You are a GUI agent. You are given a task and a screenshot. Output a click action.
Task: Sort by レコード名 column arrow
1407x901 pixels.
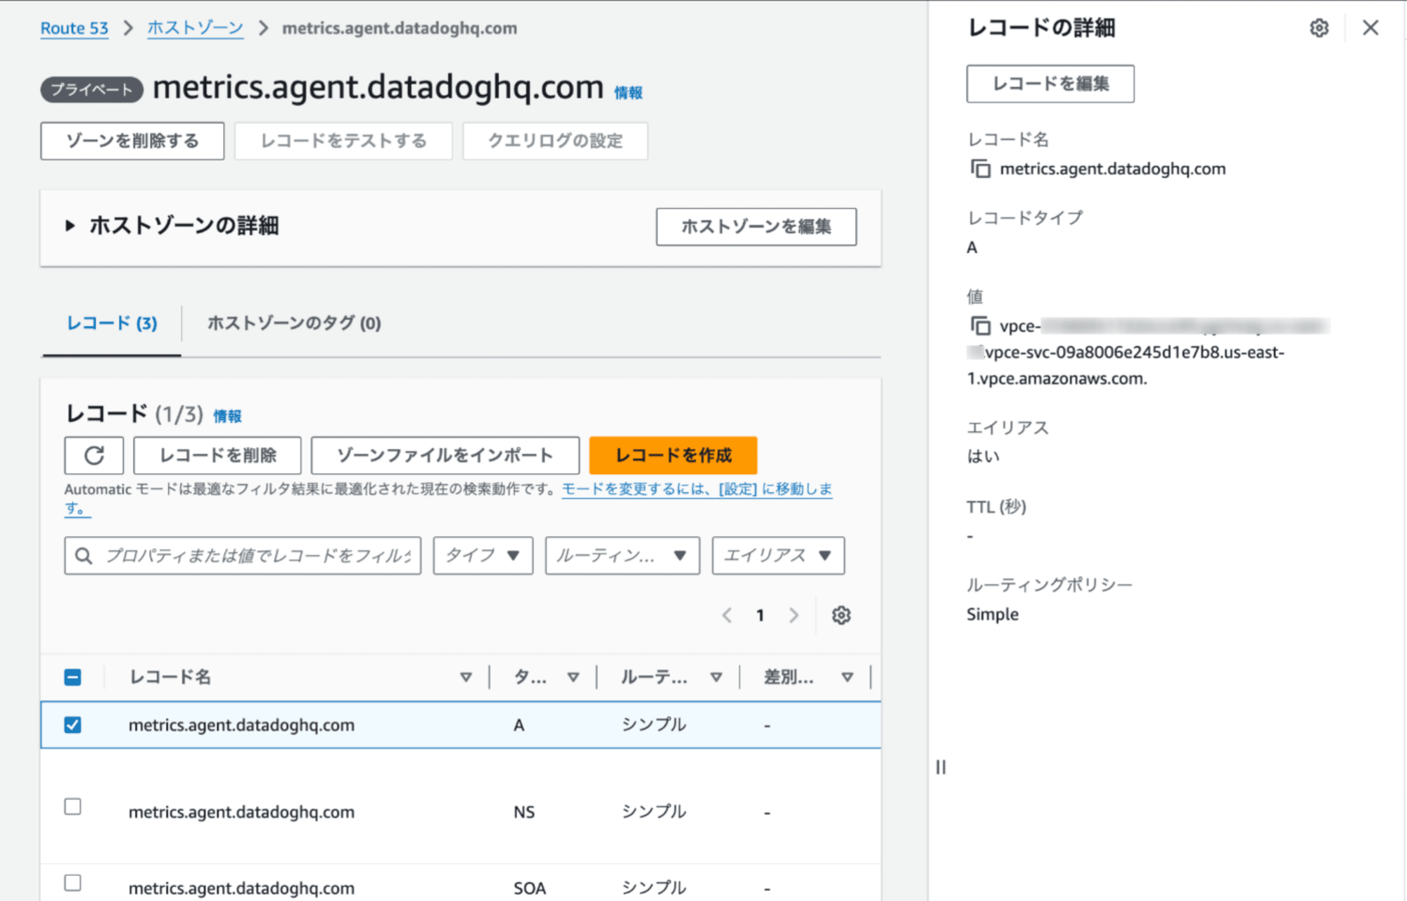[x=466, y=677]
